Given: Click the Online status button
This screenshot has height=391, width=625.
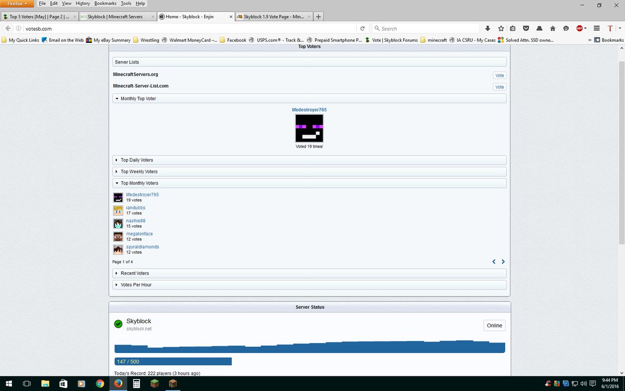Looking at the screenshot, I should (494, 325).
